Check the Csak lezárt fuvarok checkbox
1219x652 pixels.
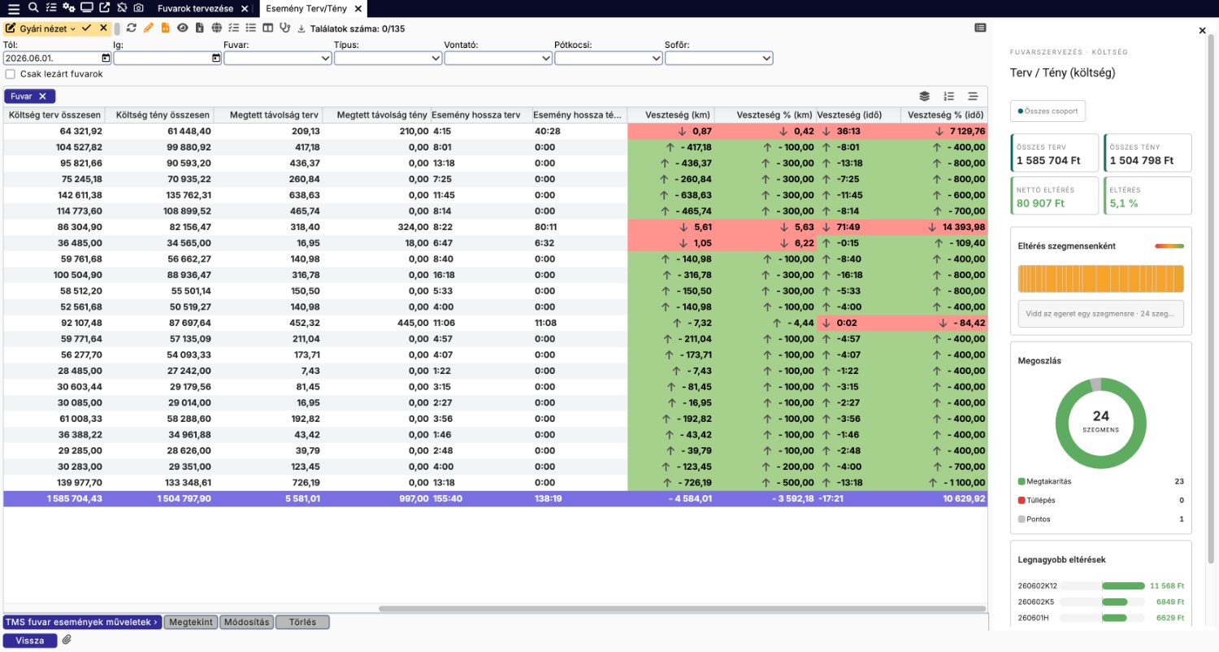(x=11, y=74)
